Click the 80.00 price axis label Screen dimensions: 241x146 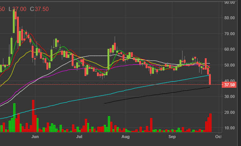[x=229, y=18]
